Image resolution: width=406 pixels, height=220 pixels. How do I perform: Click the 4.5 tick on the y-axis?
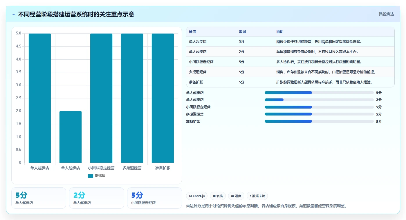[x=19, y=46]
